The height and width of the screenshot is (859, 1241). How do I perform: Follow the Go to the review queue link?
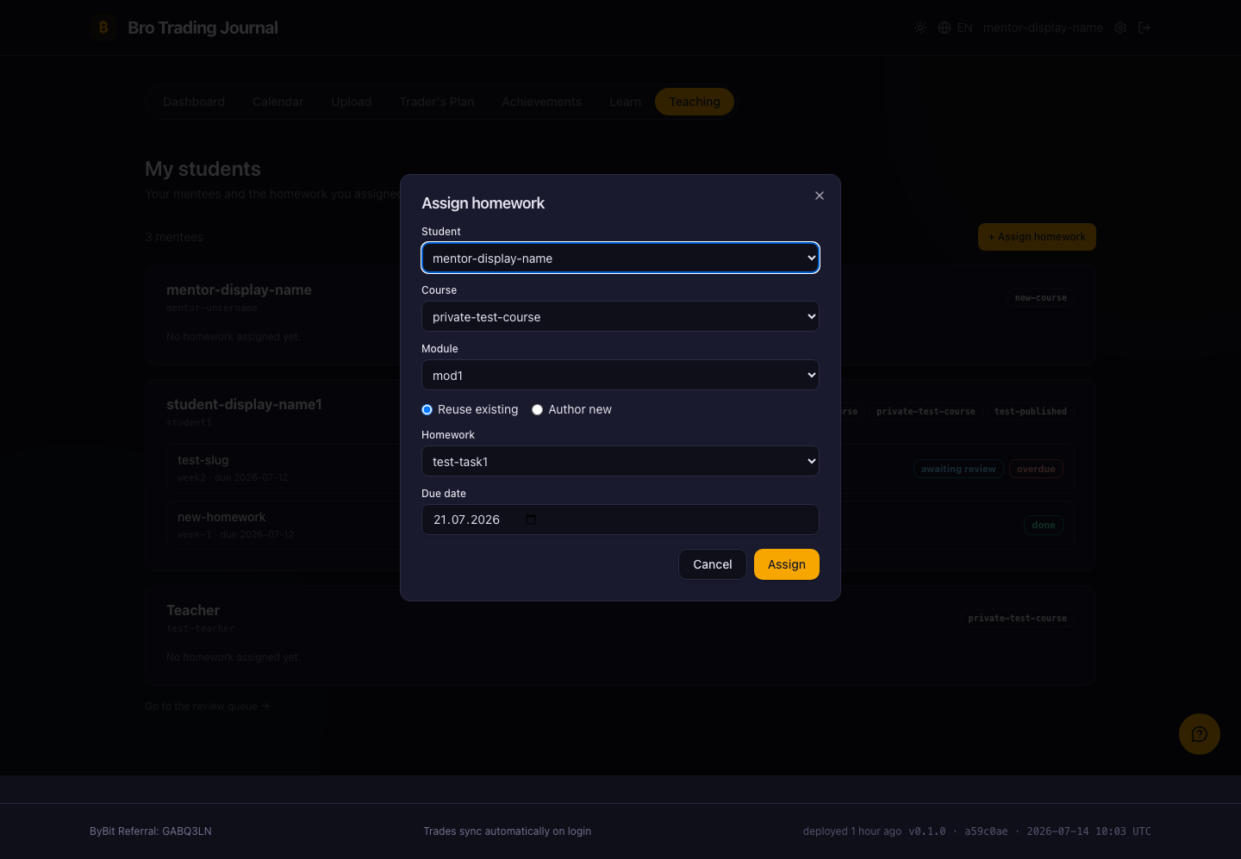[x=207, y=706]
